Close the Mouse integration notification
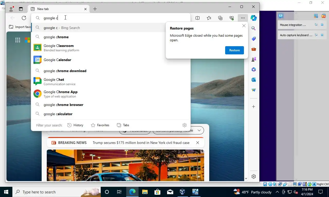This screenshot has width=329, height=197. point(322,25)
